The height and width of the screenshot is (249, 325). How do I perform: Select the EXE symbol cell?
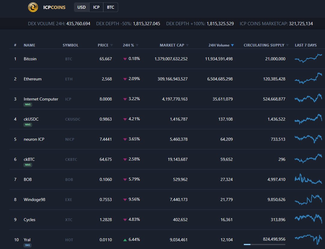pos(69,199)
